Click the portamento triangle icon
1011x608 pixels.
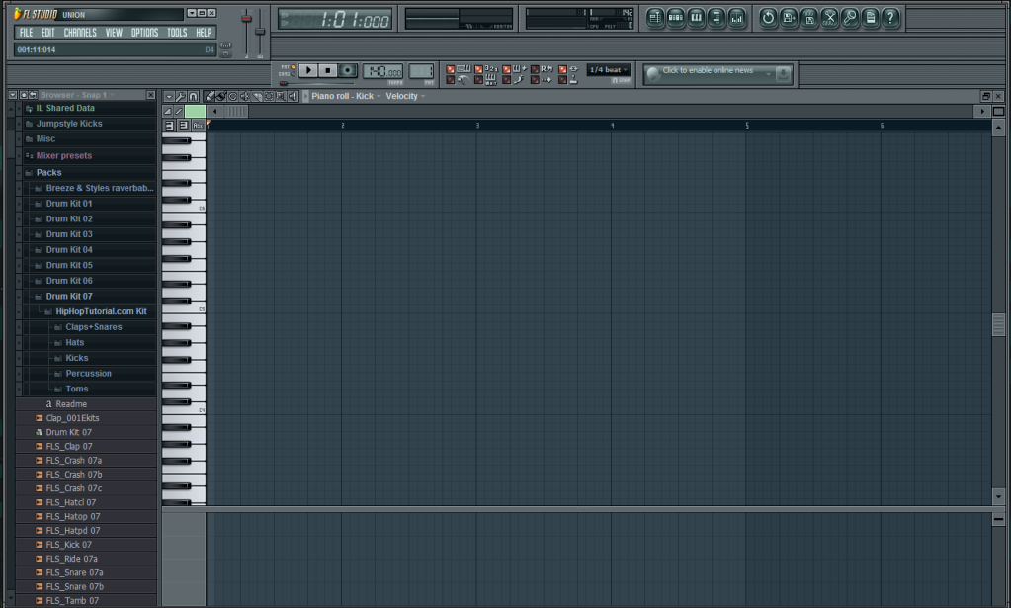[168, 111]
